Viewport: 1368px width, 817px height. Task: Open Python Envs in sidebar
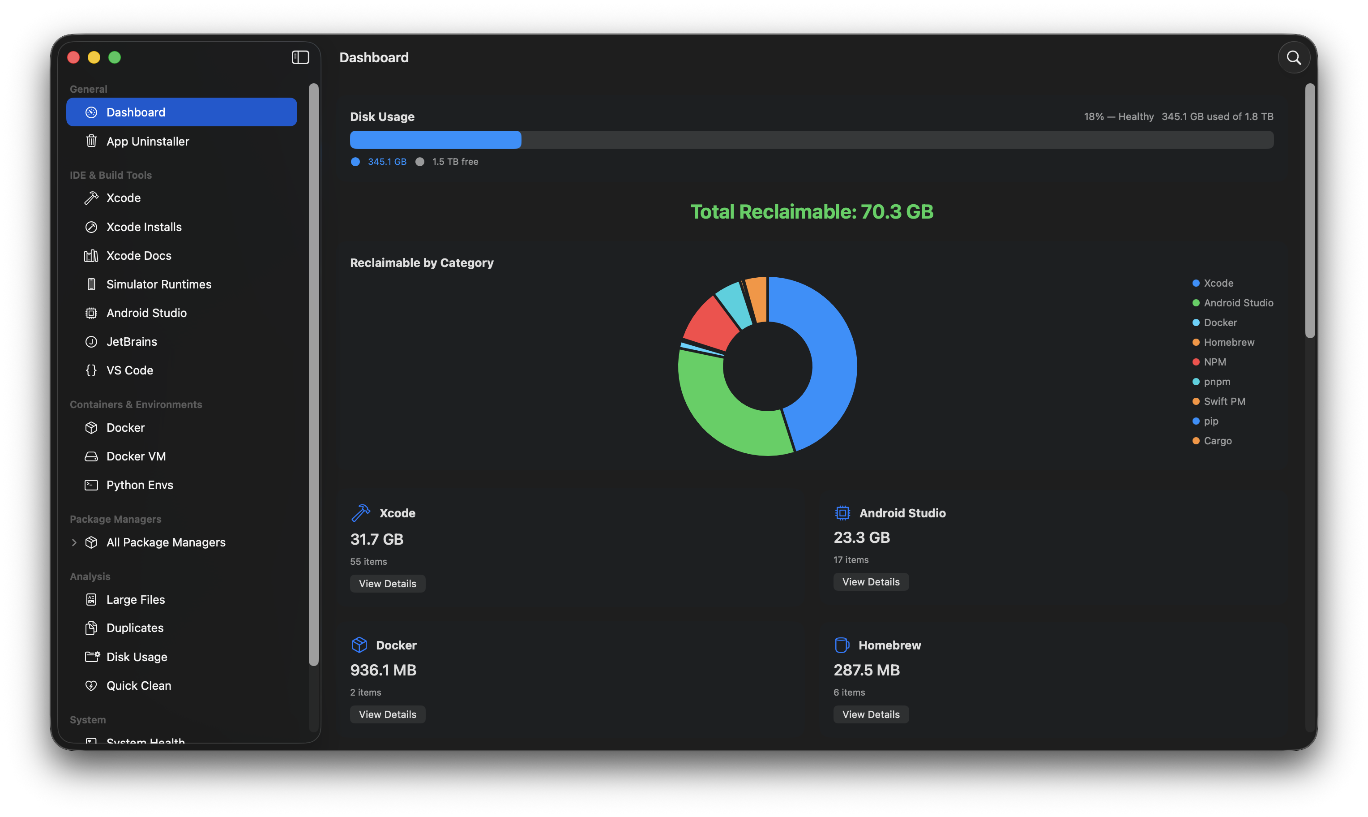pyautogui.click(x=182, y=485)
